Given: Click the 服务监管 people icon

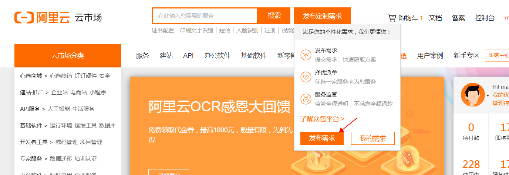Looking at the screenshot, I should tap(306, 99).
